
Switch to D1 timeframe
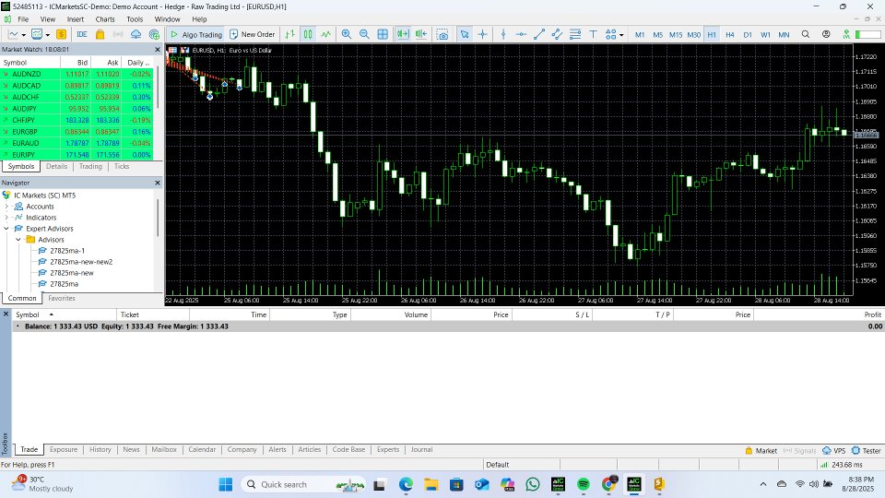tap(748, 34)
